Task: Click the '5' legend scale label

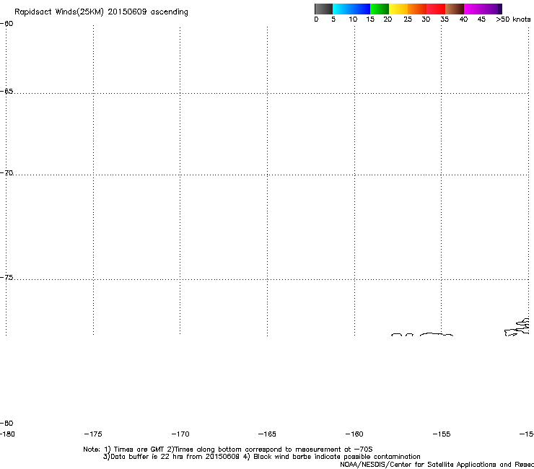Action: 333,19
